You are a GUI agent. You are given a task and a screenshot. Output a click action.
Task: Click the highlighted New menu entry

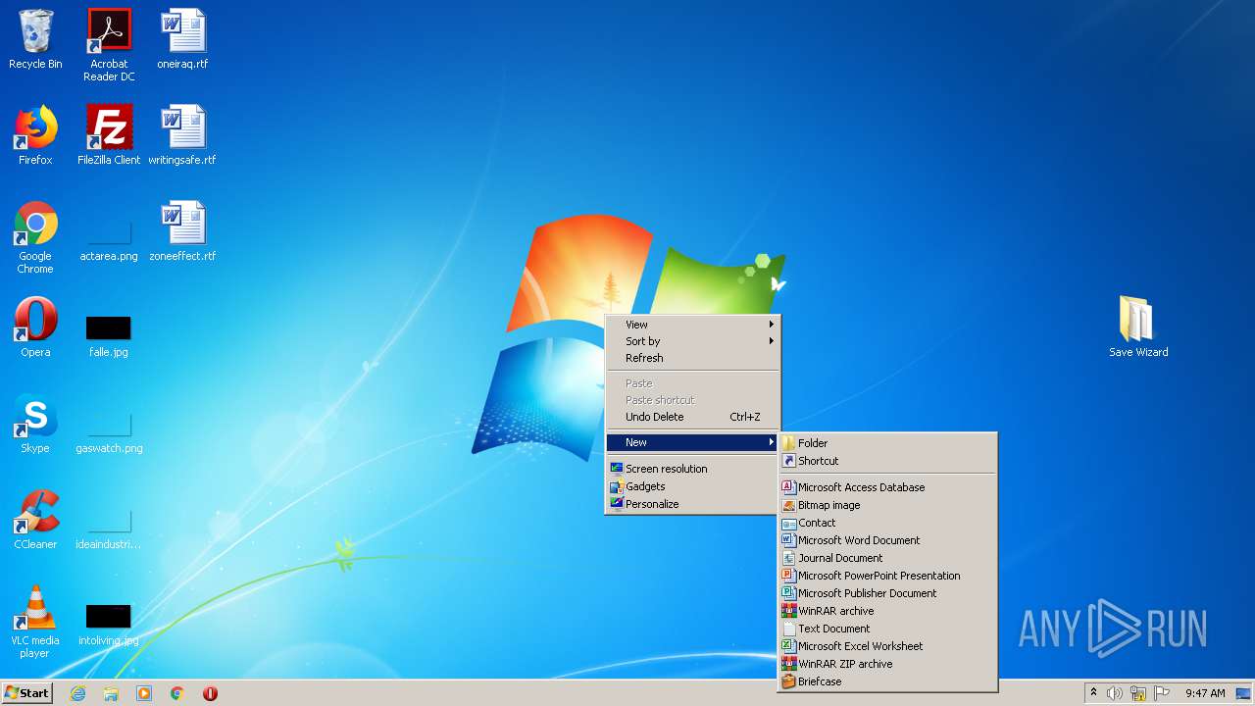(x=692, y=442)
